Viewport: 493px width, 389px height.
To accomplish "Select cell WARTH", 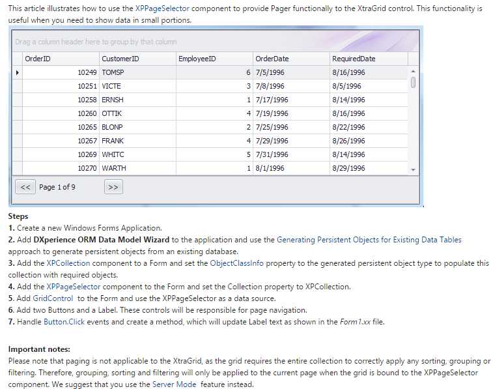I will 137,168.
